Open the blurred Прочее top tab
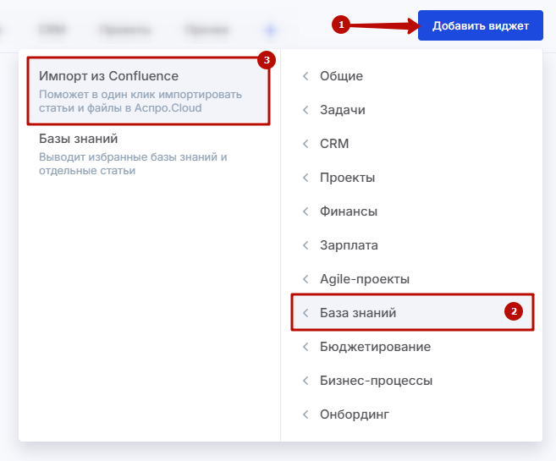This screenshot has height=461, width=556. (x=206, y=30)
